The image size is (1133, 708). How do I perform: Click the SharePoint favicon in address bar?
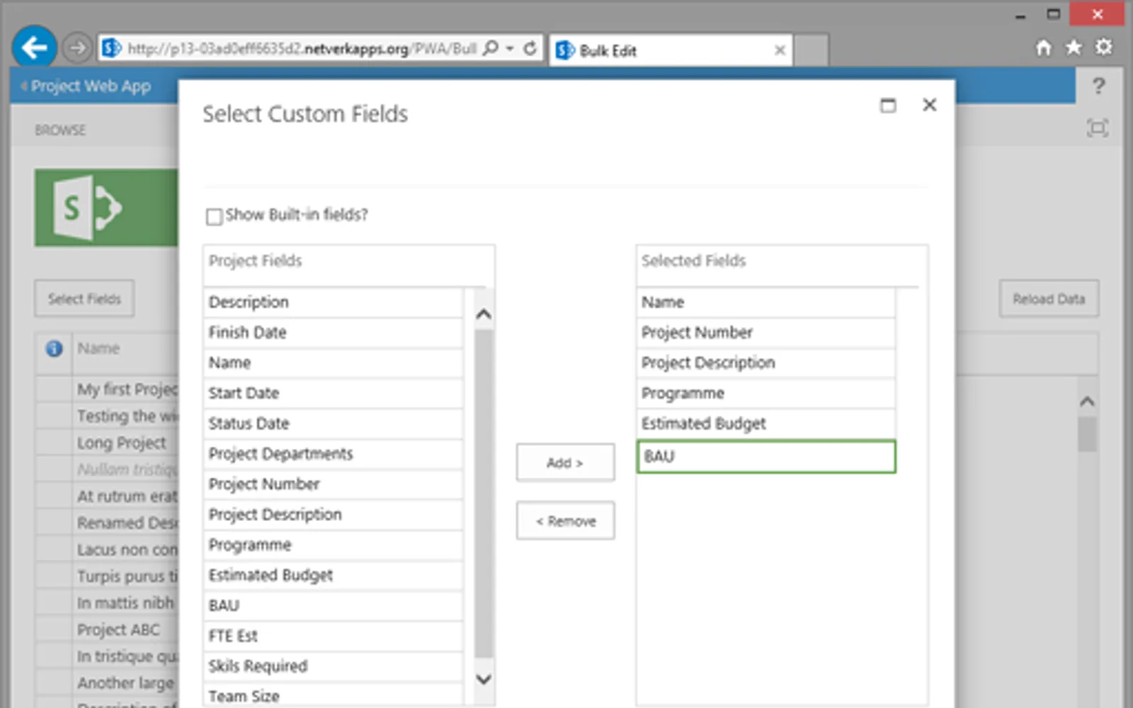pyautogui.click(x=111, y=48)
